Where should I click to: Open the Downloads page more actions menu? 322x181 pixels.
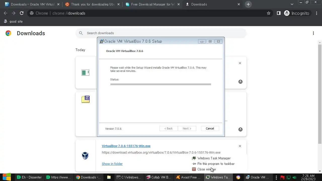pos(313,33)
